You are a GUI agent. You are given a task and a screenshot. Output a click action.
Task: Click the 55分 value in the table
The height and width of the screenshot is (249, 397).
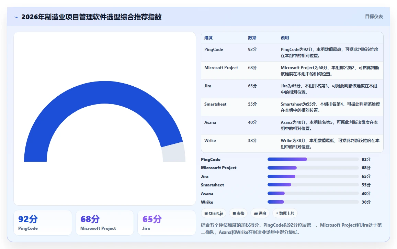click(252, 104)
